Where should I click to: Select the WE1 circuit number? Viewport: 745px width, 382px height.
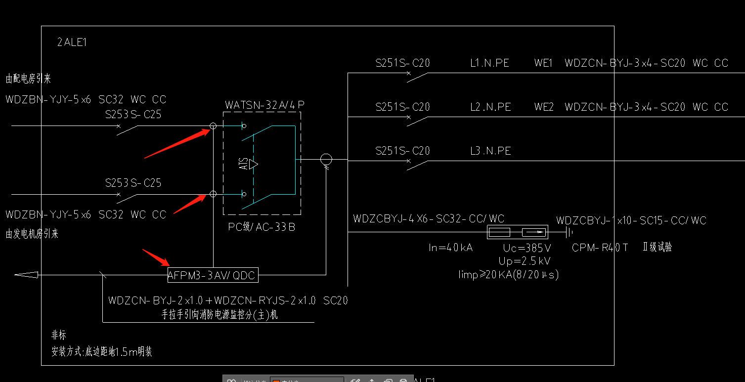point(543,63)
